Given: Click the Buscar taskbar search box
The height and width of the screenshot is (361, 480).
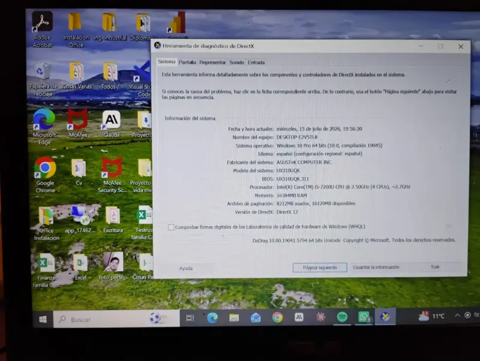Looking at the screenshot, I should [x=116, y=319].
